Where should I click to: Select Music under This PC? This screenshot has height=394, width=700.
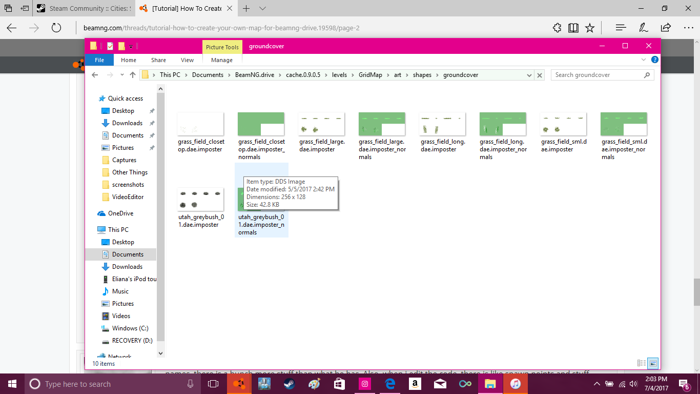tap(120, 291)
